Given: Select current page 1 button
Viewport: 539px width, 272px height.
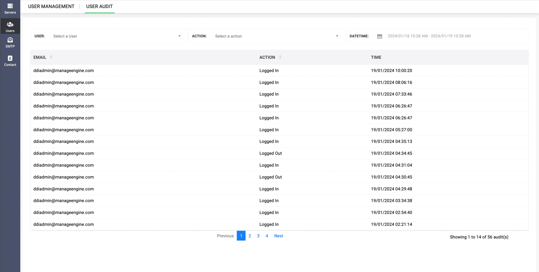Looking at the screenshot, I should [x=241, y=236].
